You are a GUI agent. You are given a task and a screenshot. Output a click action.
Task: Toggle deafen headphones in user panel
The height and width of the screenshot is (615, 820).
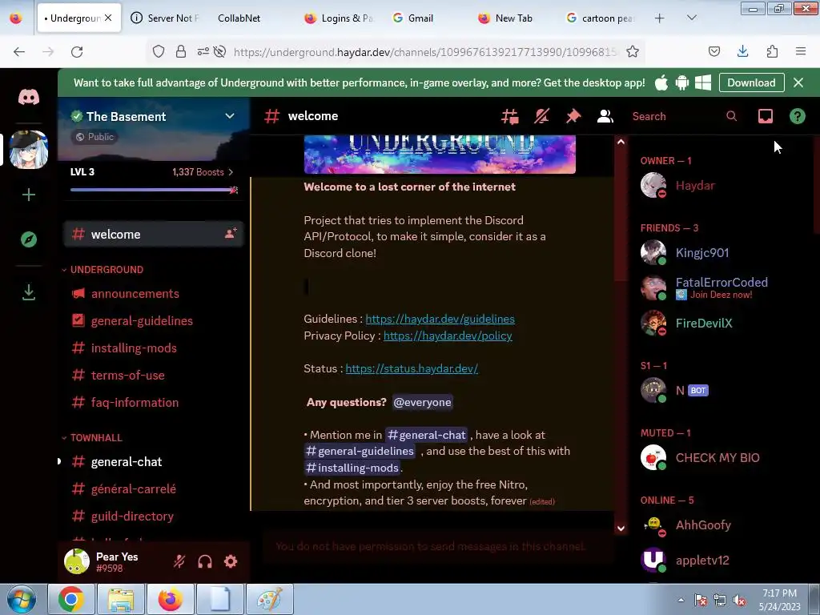(205, 561)
